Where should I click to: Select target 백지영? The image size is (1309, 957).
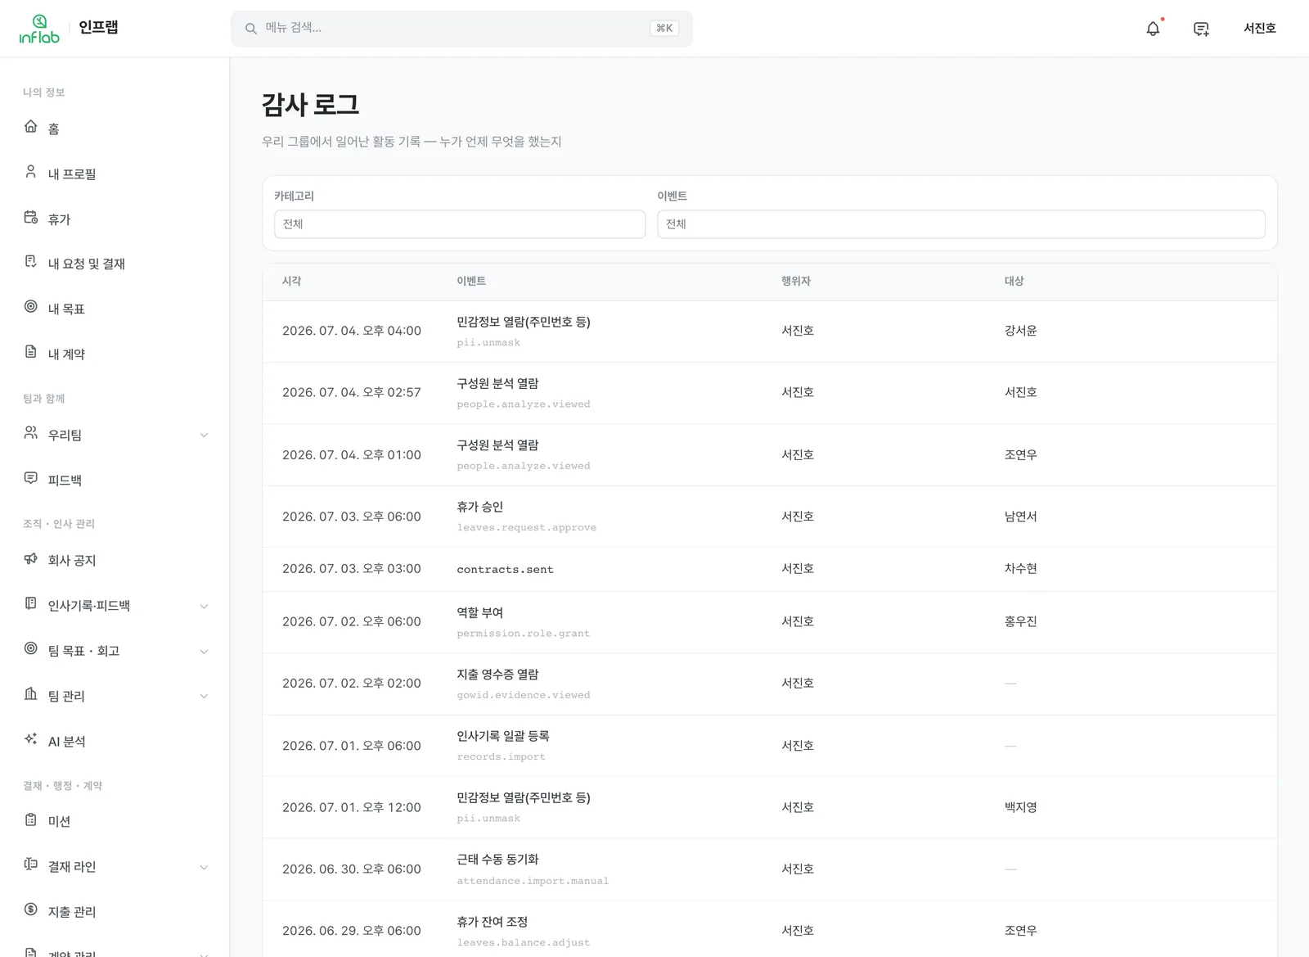pos(1021,807)
